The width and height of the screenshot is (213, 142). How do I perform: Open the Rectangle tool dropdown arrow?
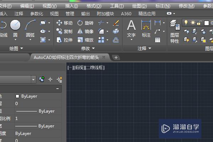pos(49,23)
